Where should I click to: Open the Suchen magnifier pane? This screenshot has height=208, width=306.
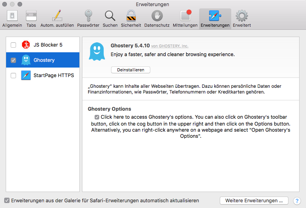[110, 19]
